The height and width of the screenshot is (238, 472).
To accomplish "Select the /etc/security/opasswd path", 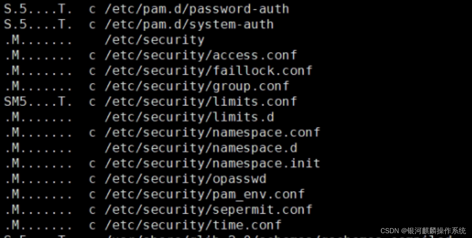I will 185,179.
